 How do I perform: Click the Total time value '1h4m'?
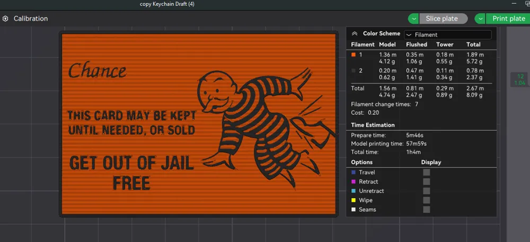click(413, 152)
